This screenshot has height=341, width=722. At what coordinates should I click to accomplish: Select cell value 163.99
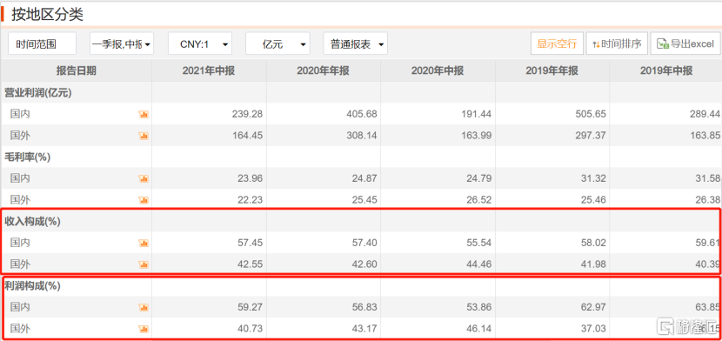point(477,136)
